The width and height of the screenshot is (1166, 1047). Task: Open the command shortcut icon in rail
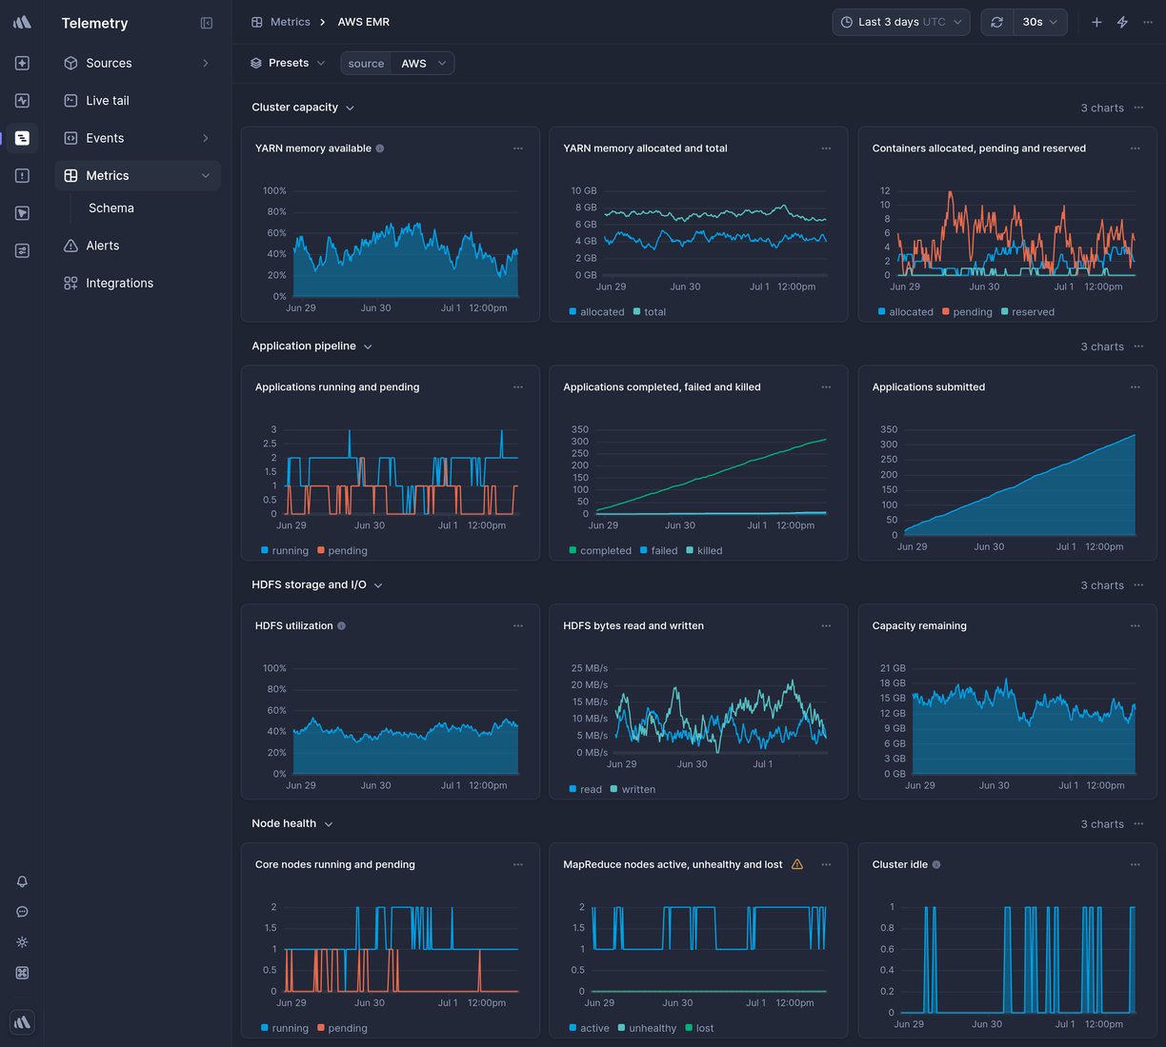point(22,973)
